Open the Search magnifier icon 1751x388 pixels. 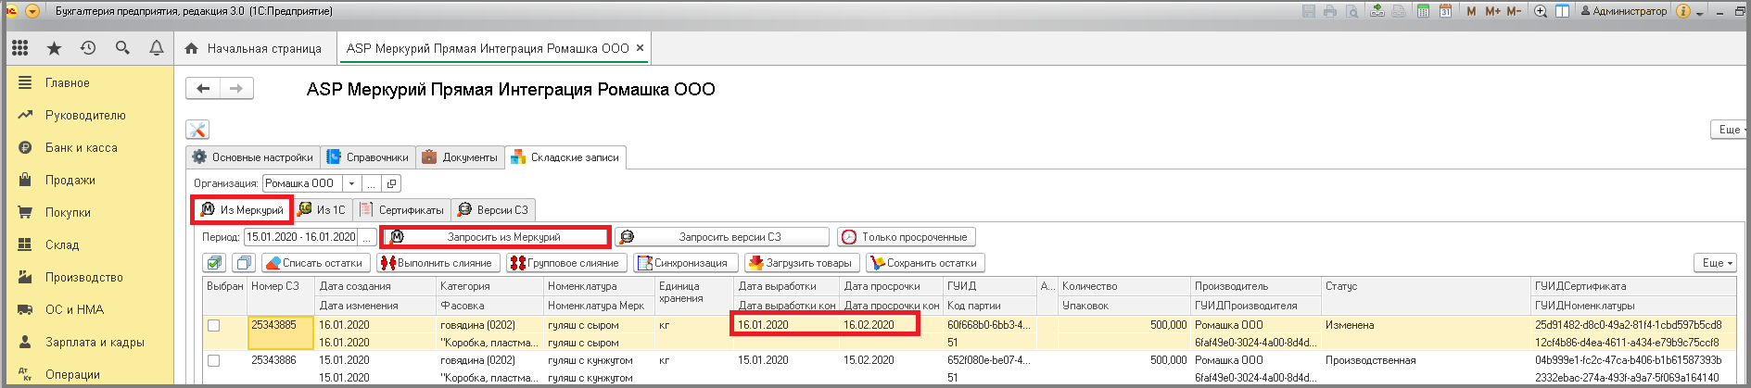[122, 48]
